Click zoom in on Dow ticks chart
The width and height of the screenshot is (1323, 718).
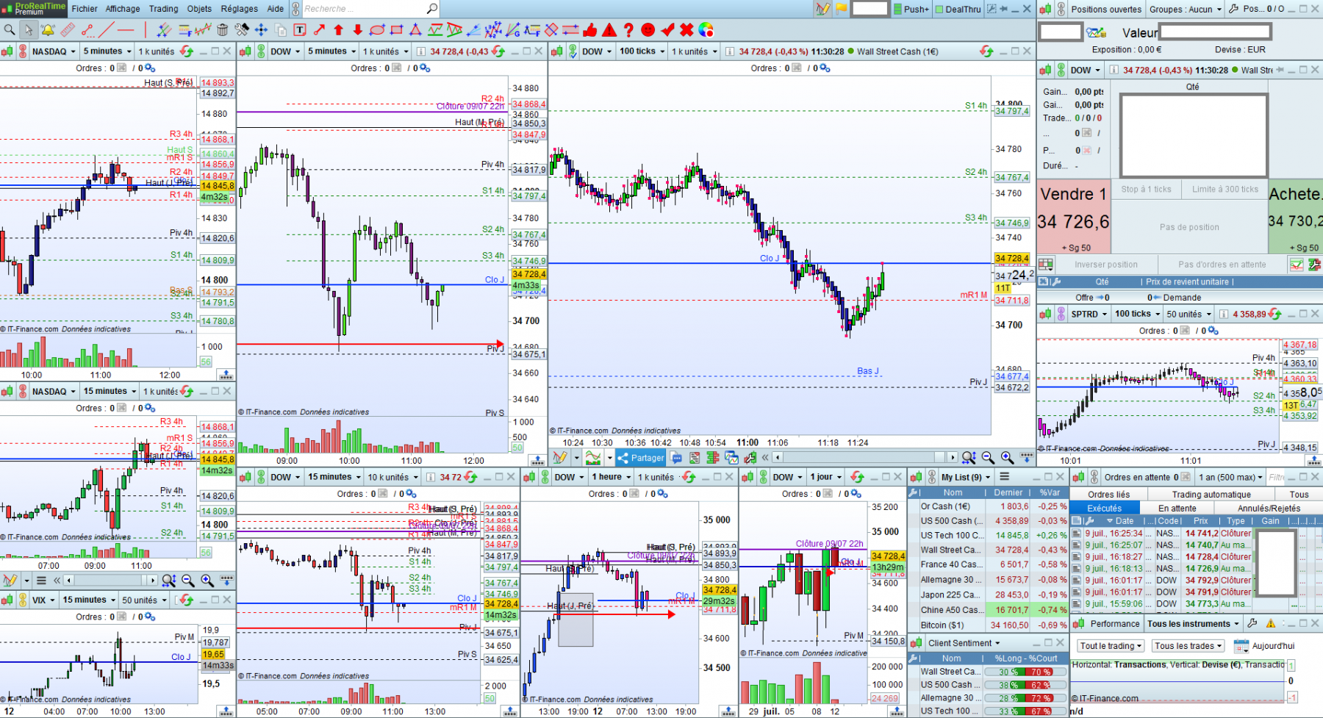(x=1007, y=458)
